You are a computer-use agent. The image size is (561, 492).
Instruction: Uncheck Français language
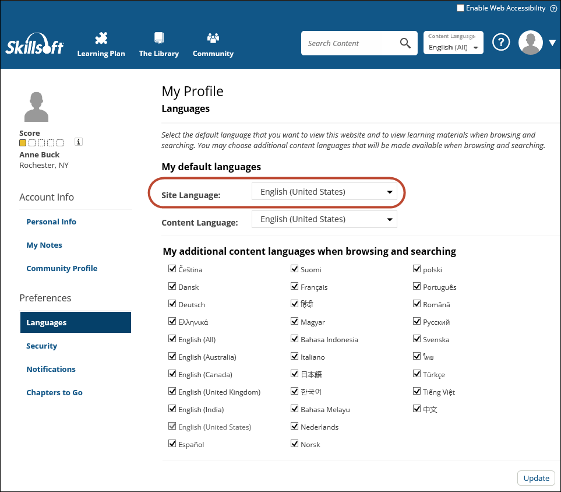[x=294, y=286]
